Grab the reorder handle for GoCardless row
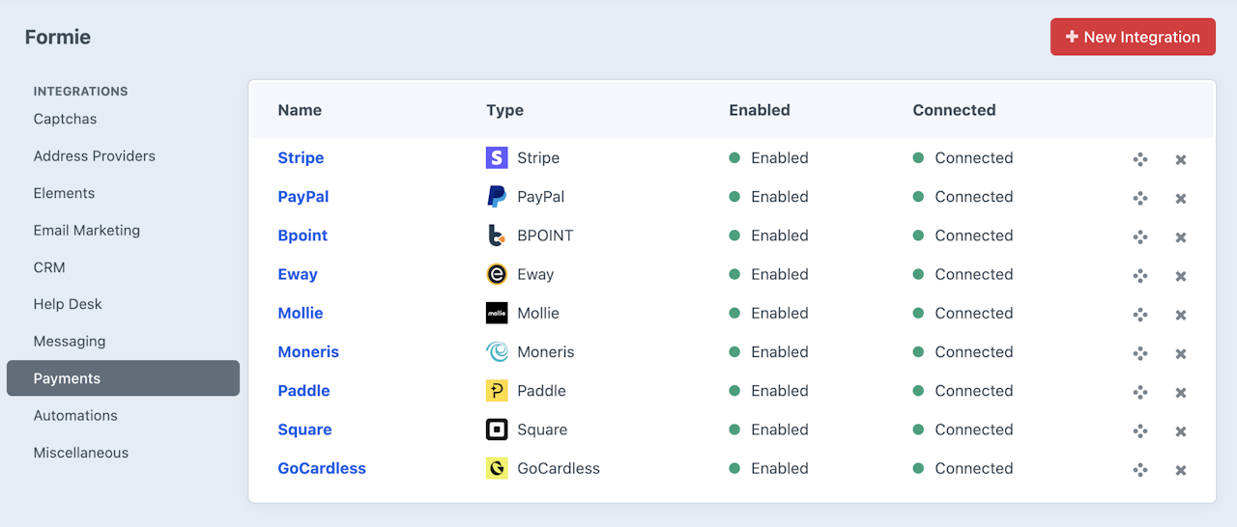 (x=1140, y=470)
